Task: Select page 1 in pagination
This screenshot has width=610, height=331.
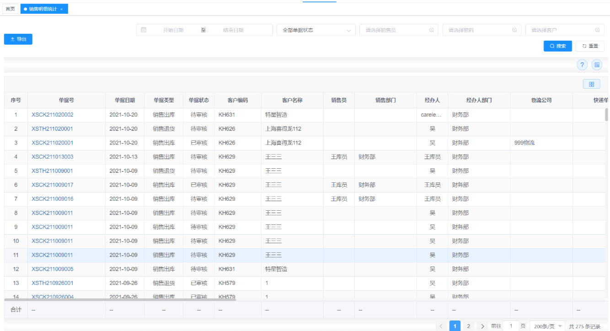Action: click(455, 326)
